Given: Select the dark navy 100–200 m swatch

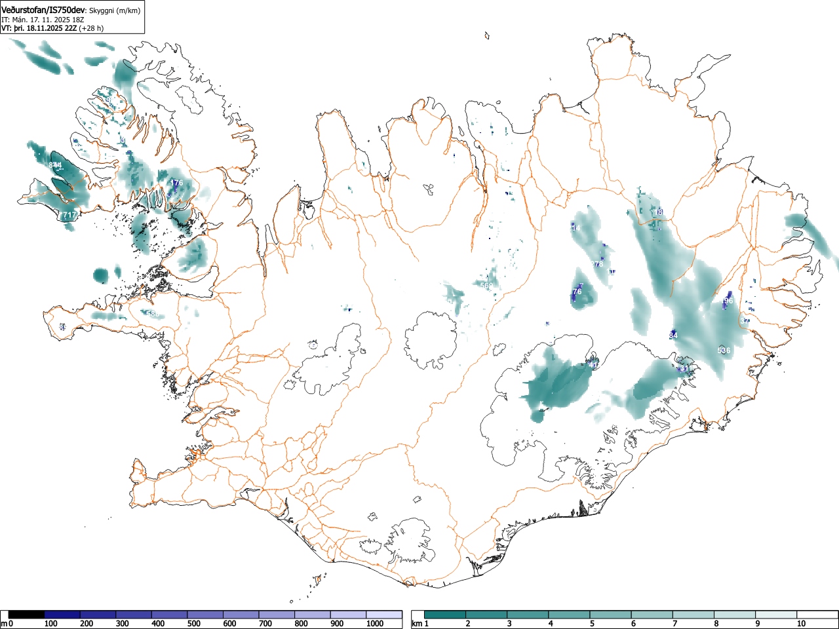Looking at the screenshot, I should pyautogui.click(x=63, y=615).
